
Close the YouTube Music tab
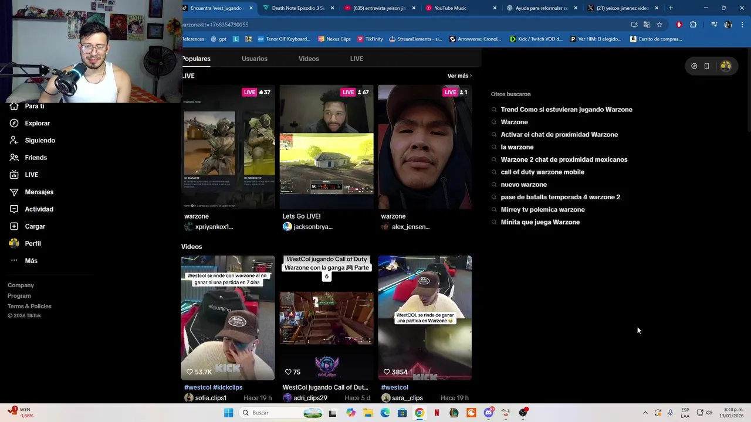coord(495,8)
